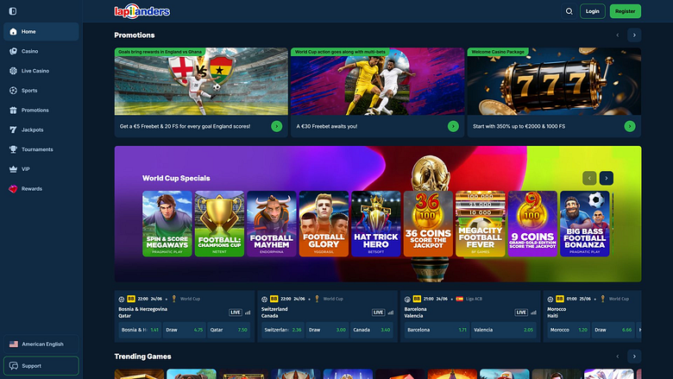Open 9 Coins Grand Gold Edition game
Viewport: 673px width, 379px height.
532,224
